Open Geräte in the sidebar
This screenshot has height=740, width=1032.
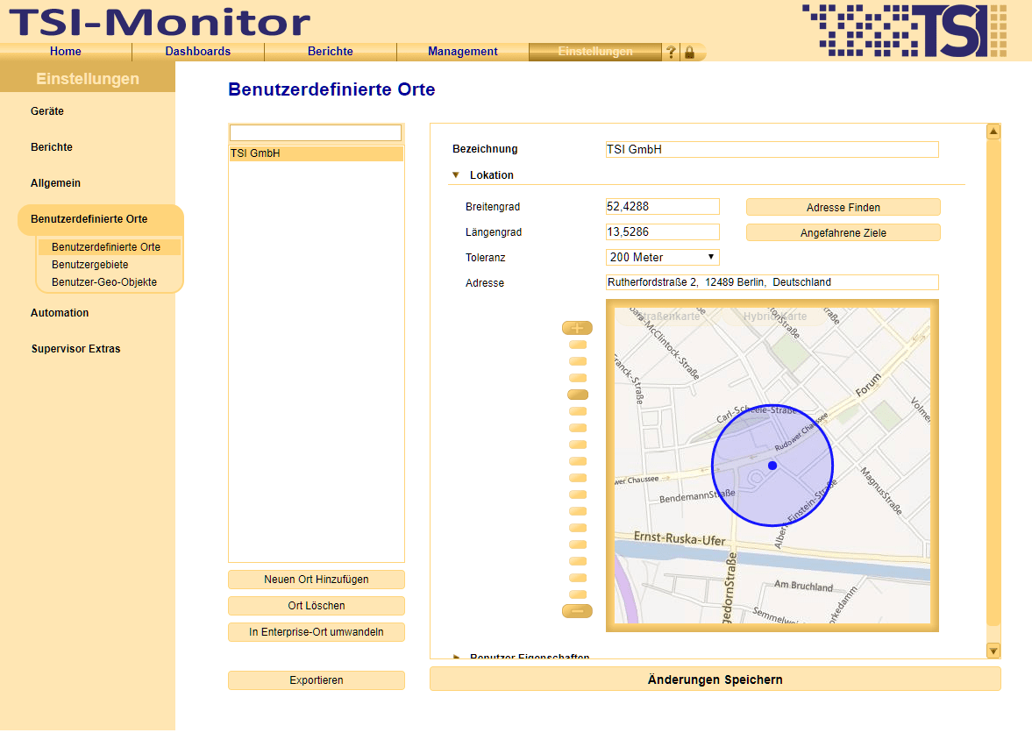point(47,111)
